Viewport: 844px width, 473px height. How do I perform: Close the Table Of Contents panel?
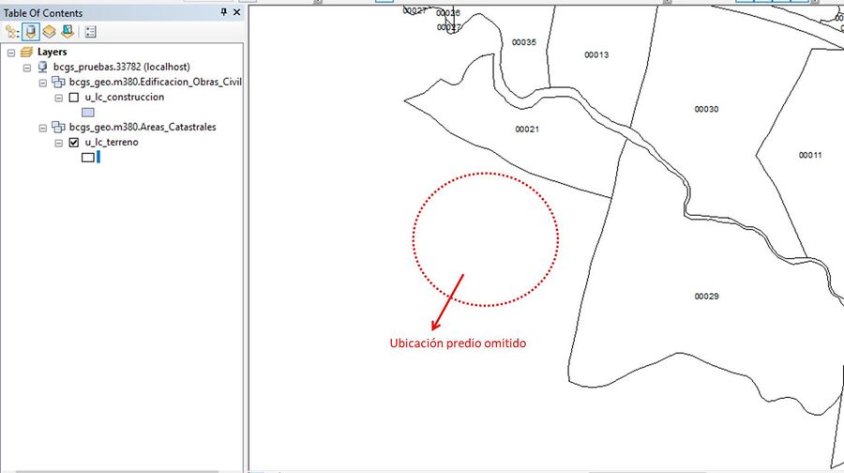(x=236, y=12)
